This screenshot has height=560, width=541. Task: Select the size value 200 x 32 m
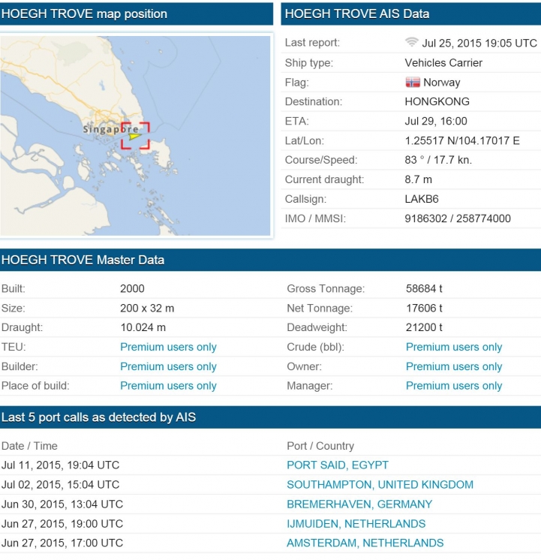[x=147, y=309]
